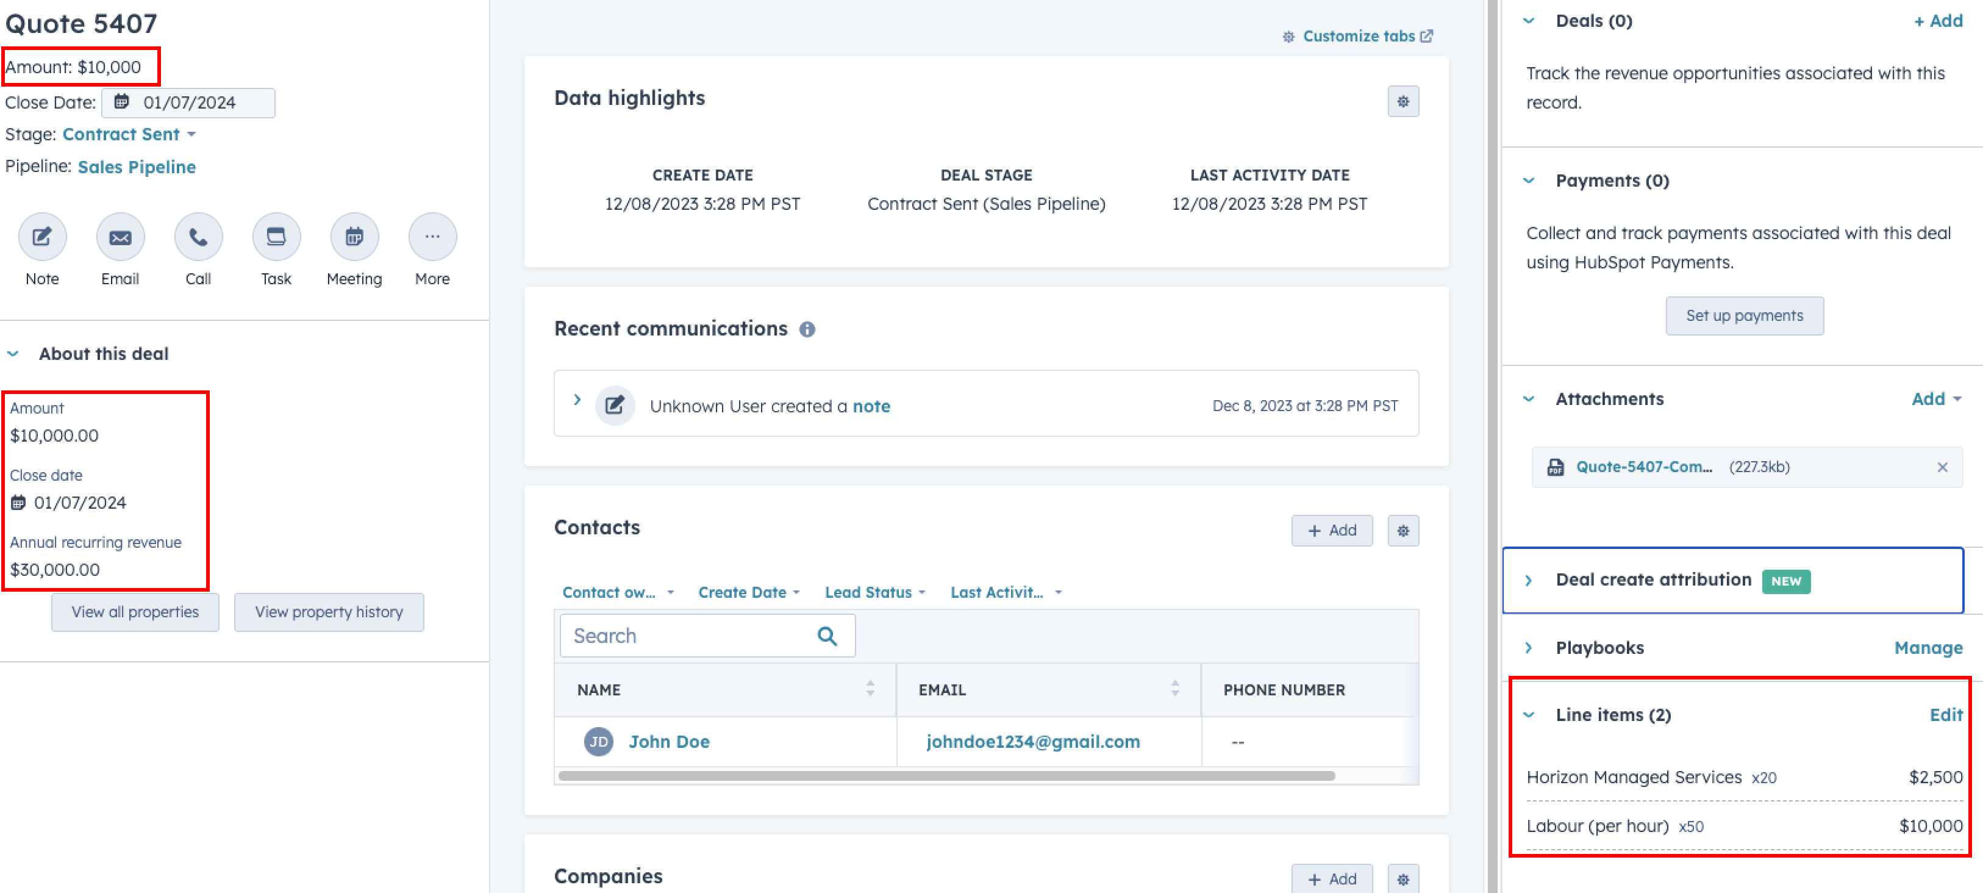Click the Amount $10,000.00 property value
This screenshot has height=893, width=1983.
54,436
